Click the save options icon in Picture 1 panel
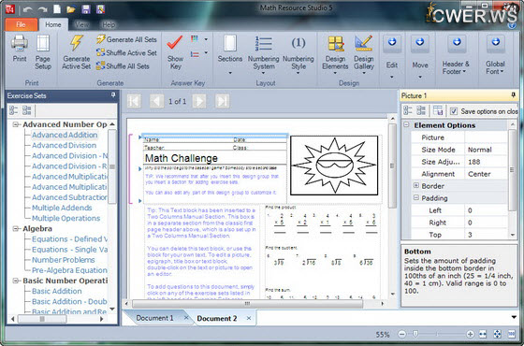The height and width of the screenshot is (346, 524). pyautogui.click(x=438, y=110)
